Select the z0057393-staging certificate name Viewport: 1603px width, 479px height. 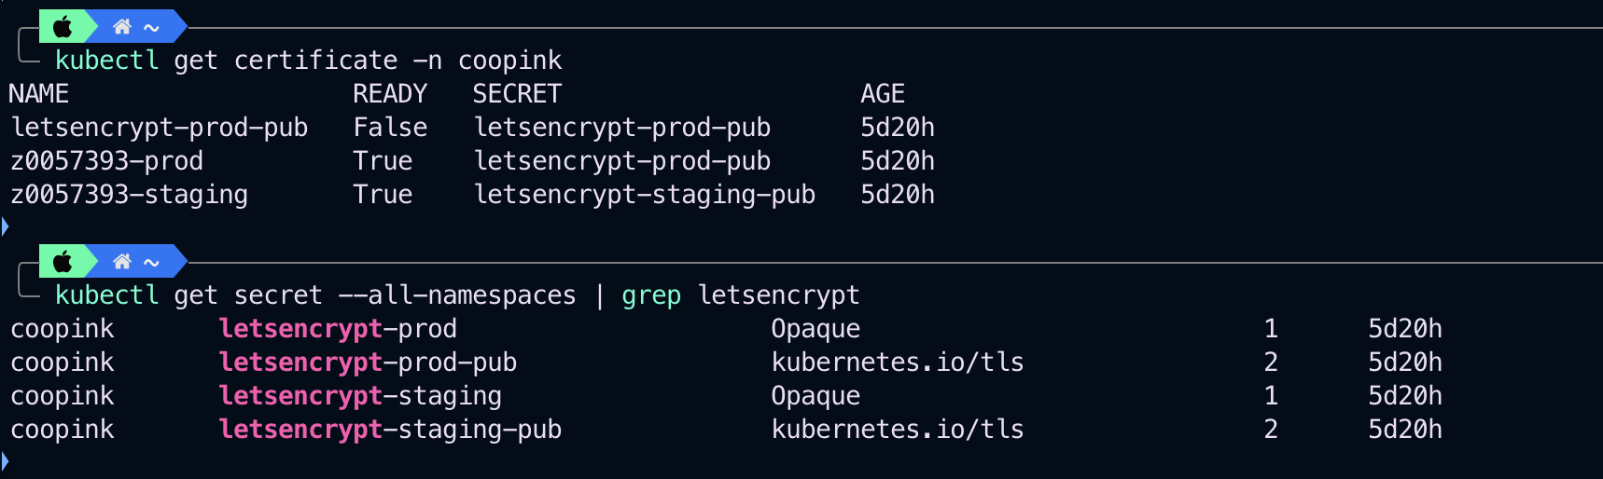129,195
